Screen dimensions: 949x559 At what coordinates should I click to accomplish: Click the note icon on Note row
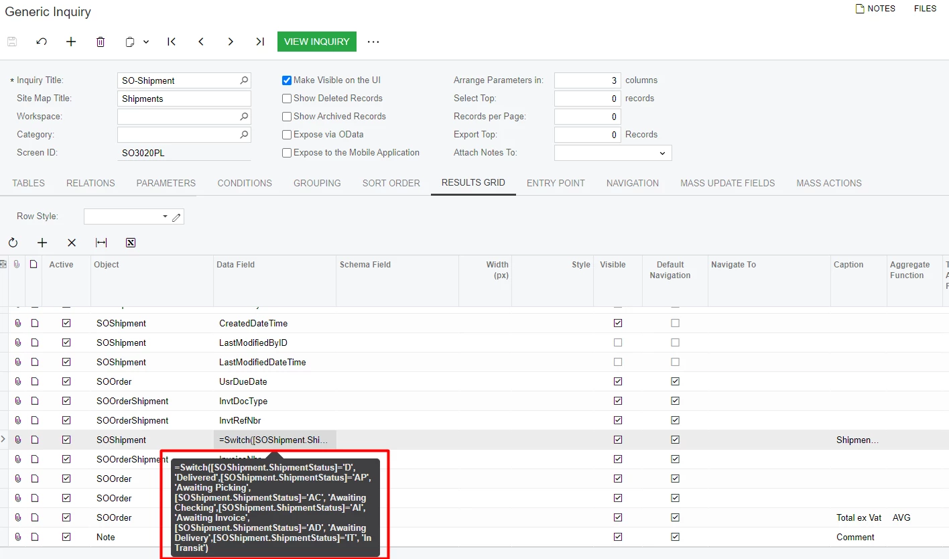click(x=34, y=537)
